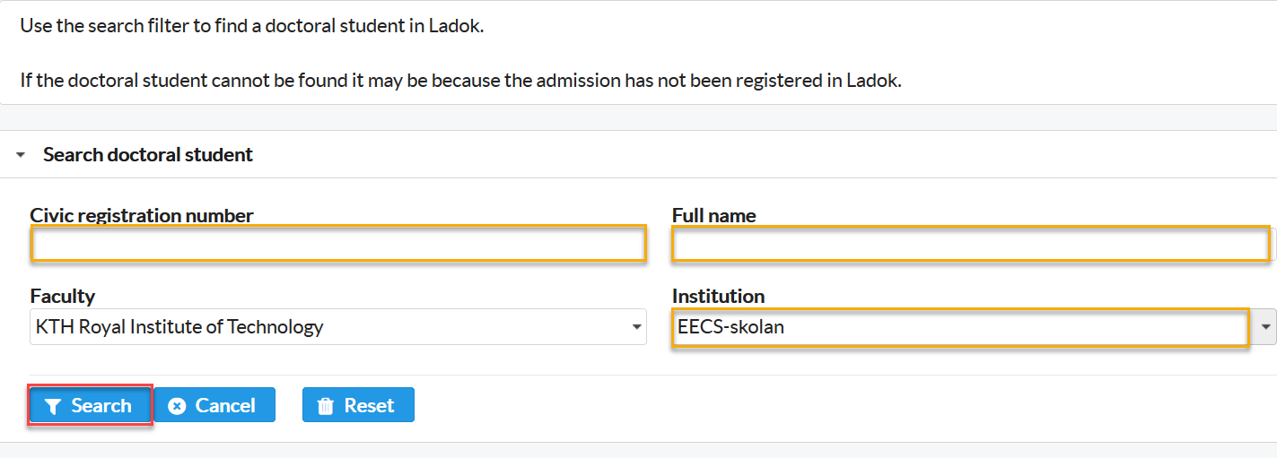Click the Search button text
Screen dimensions: 1277x458
coord(101,406)
